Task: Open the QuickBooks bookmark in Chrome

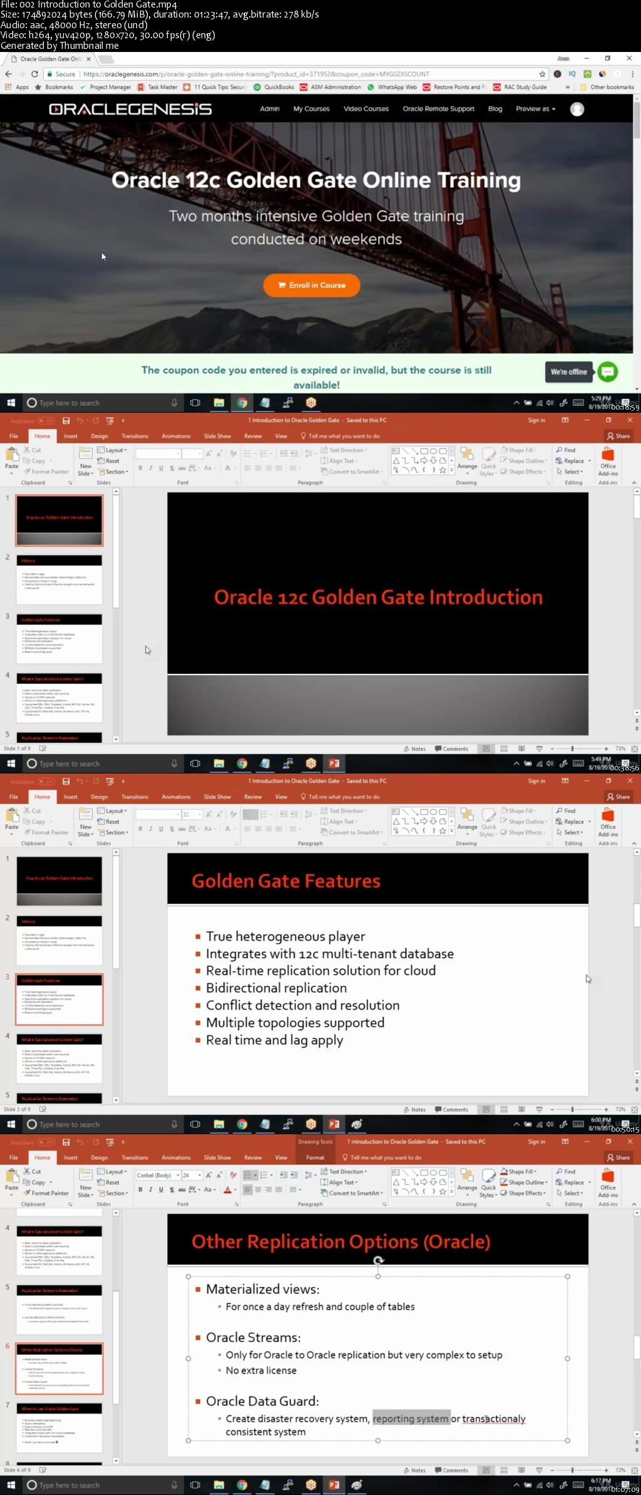Action: coord(274,87)
